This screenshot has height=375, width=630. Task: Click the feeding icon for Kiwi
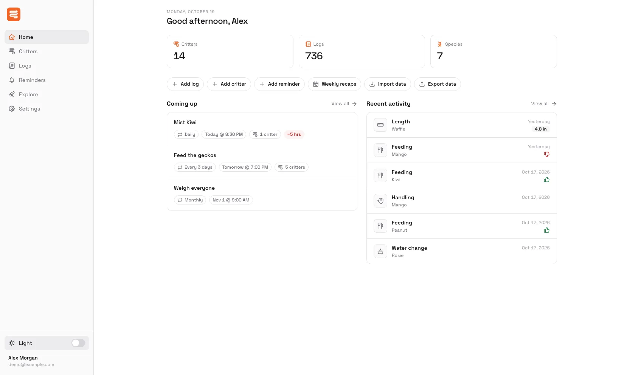(380, 175)
